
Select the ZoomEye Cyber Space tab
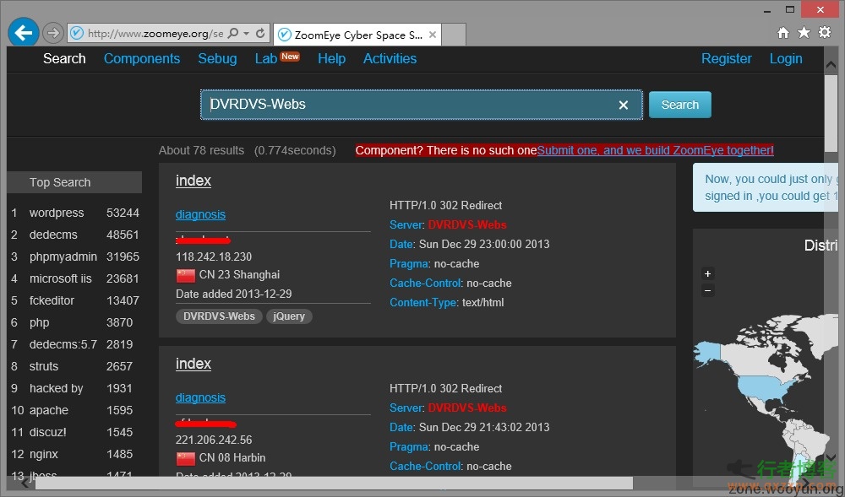(357, 35)
